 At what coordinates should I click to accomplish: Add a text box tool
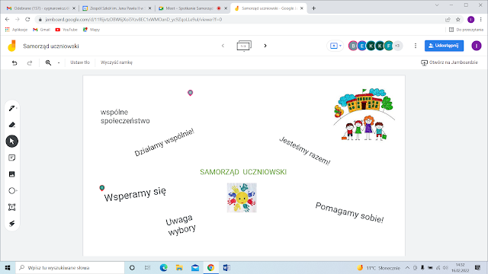(12, 207)
